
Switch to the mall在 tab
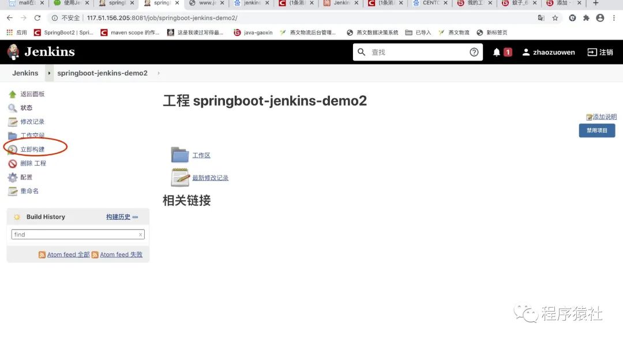26,3
